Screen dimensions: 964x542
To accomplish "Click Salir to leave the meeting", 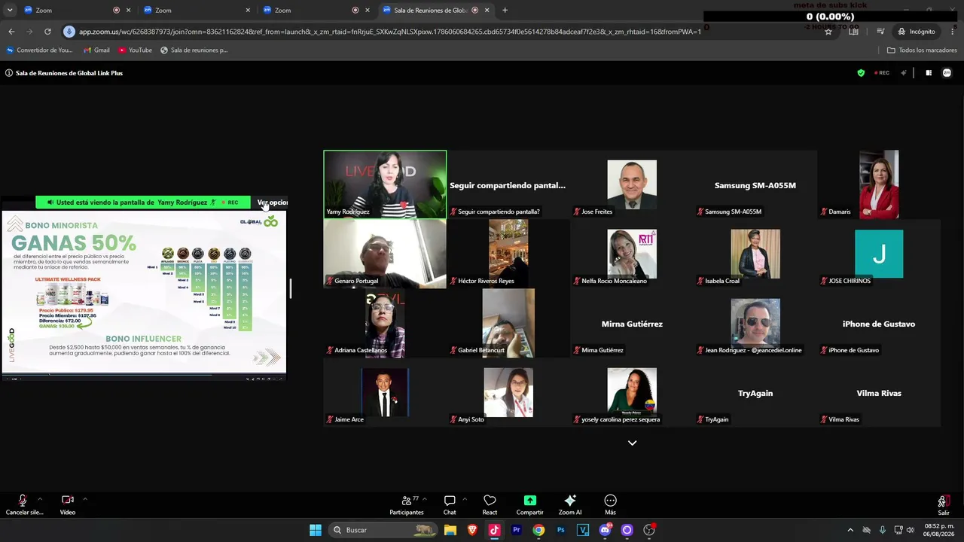I will [x=943, y=504].
